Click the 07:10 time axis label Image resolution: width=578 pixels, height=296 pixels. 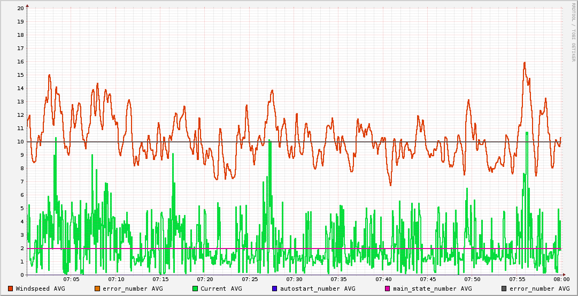click(x=116, y=280)
